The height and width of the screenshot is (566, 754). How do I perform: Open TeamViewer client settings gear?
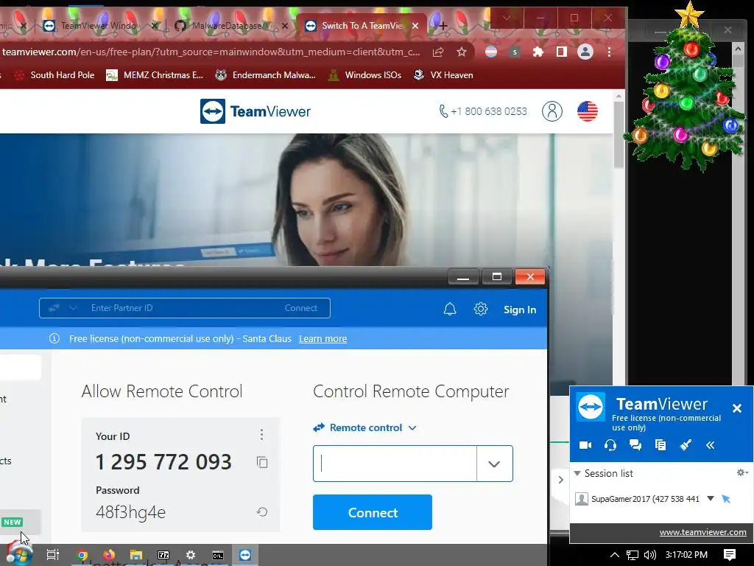(480, 309)
